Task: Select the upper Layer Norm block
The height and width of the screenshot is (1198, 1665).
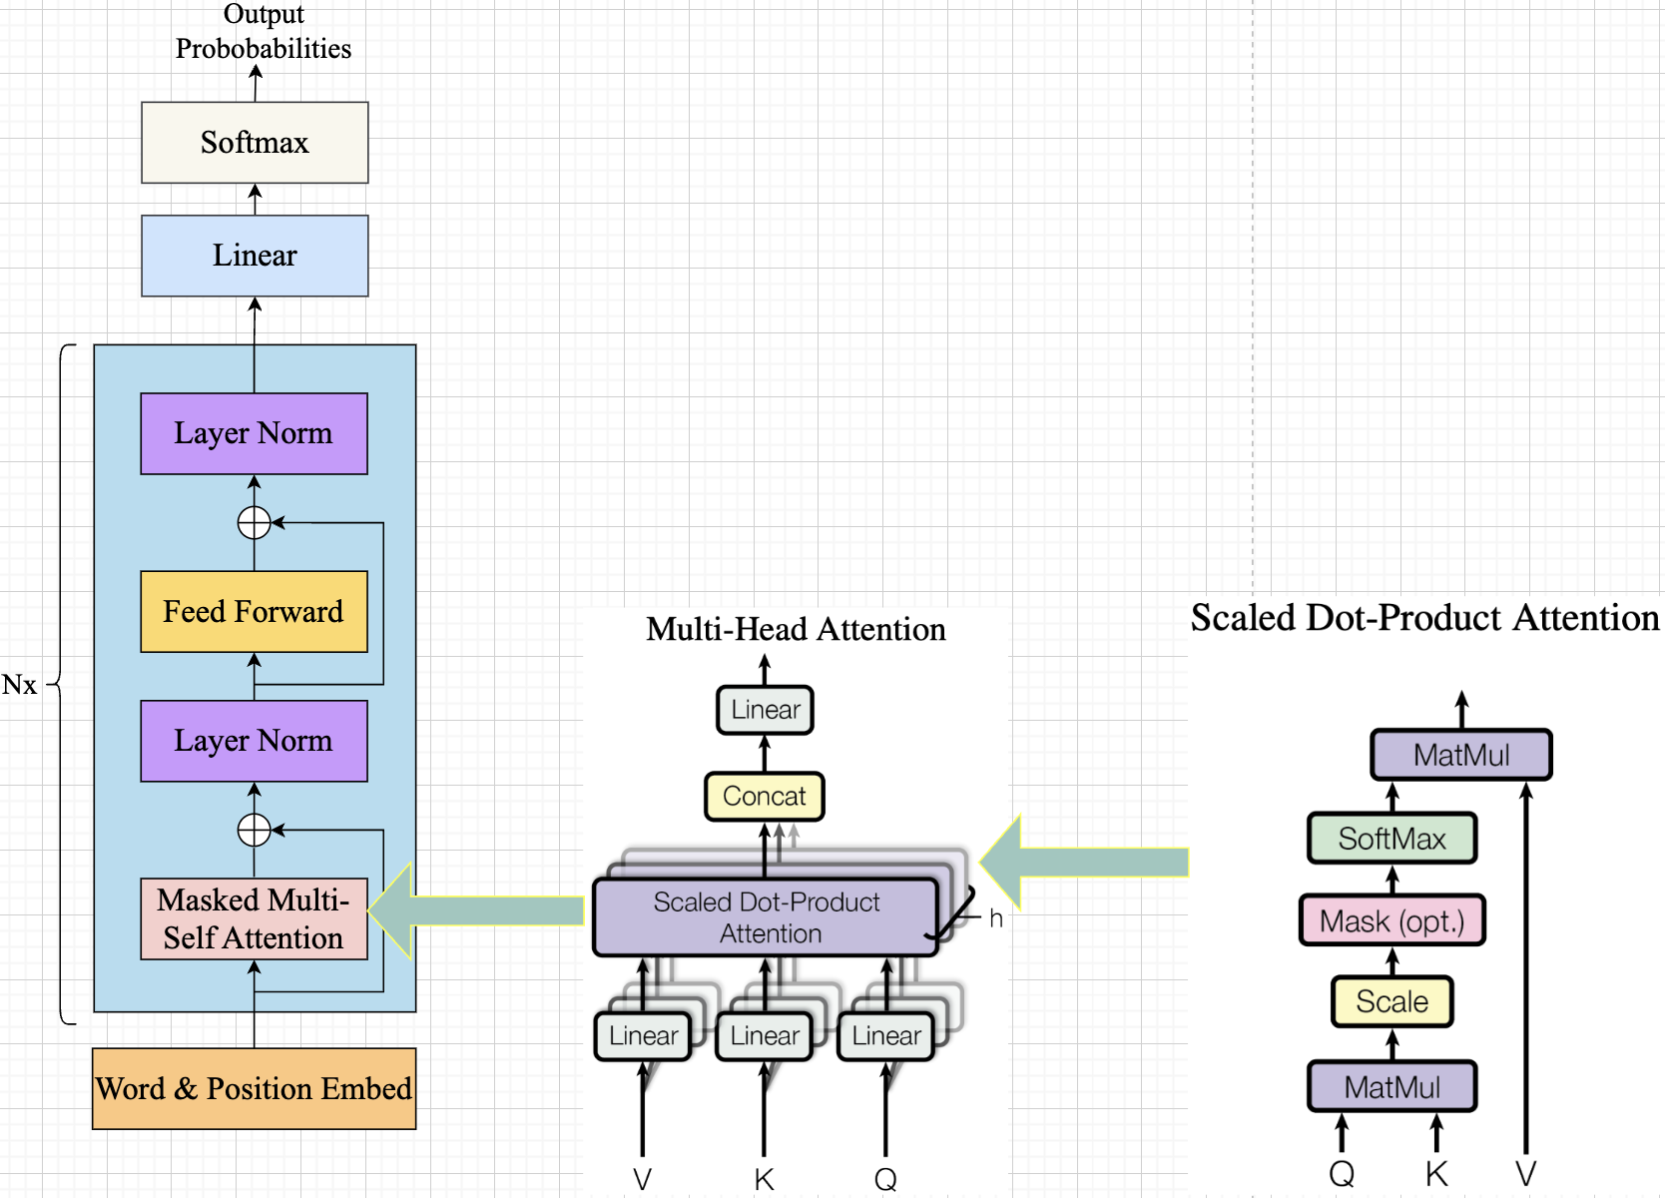Action: coord(254,433)
